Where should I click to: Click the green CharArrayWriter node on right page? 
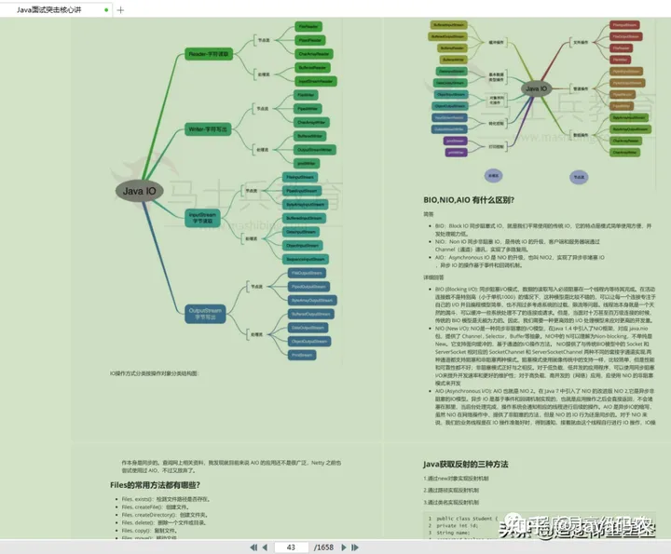(x=624, y=152)
